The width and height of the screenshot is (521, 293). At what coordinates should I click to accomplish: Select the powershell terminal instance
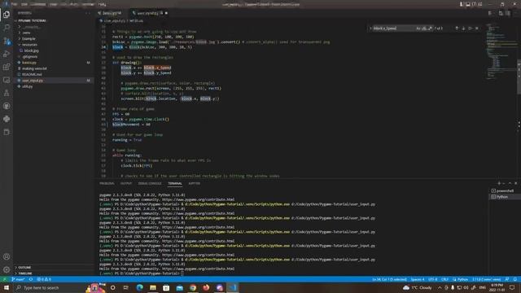pyautogui.click(x=505, y=190)
